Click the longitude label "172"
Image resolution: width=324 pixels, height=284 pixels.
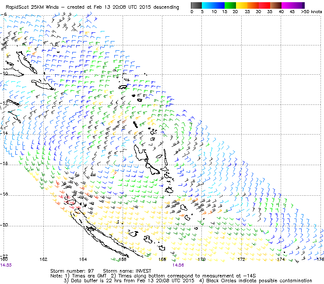(241, 259)
